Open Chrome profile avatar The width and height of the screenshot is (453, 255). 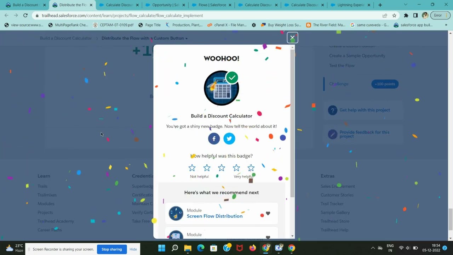coord(425,16)
